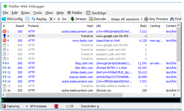184x111 pixels.
Task: Sort sessions by Body column header
Action: [142, 26]
